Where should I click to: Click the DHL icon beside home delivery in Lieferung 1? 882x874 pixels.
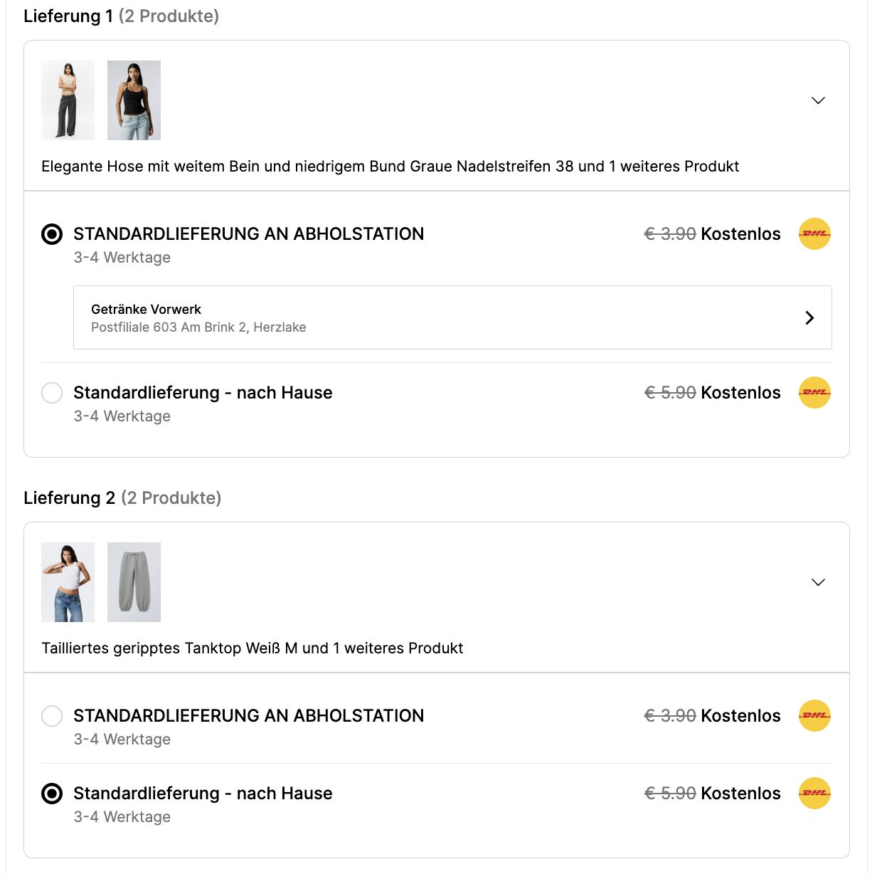point(814,392)
